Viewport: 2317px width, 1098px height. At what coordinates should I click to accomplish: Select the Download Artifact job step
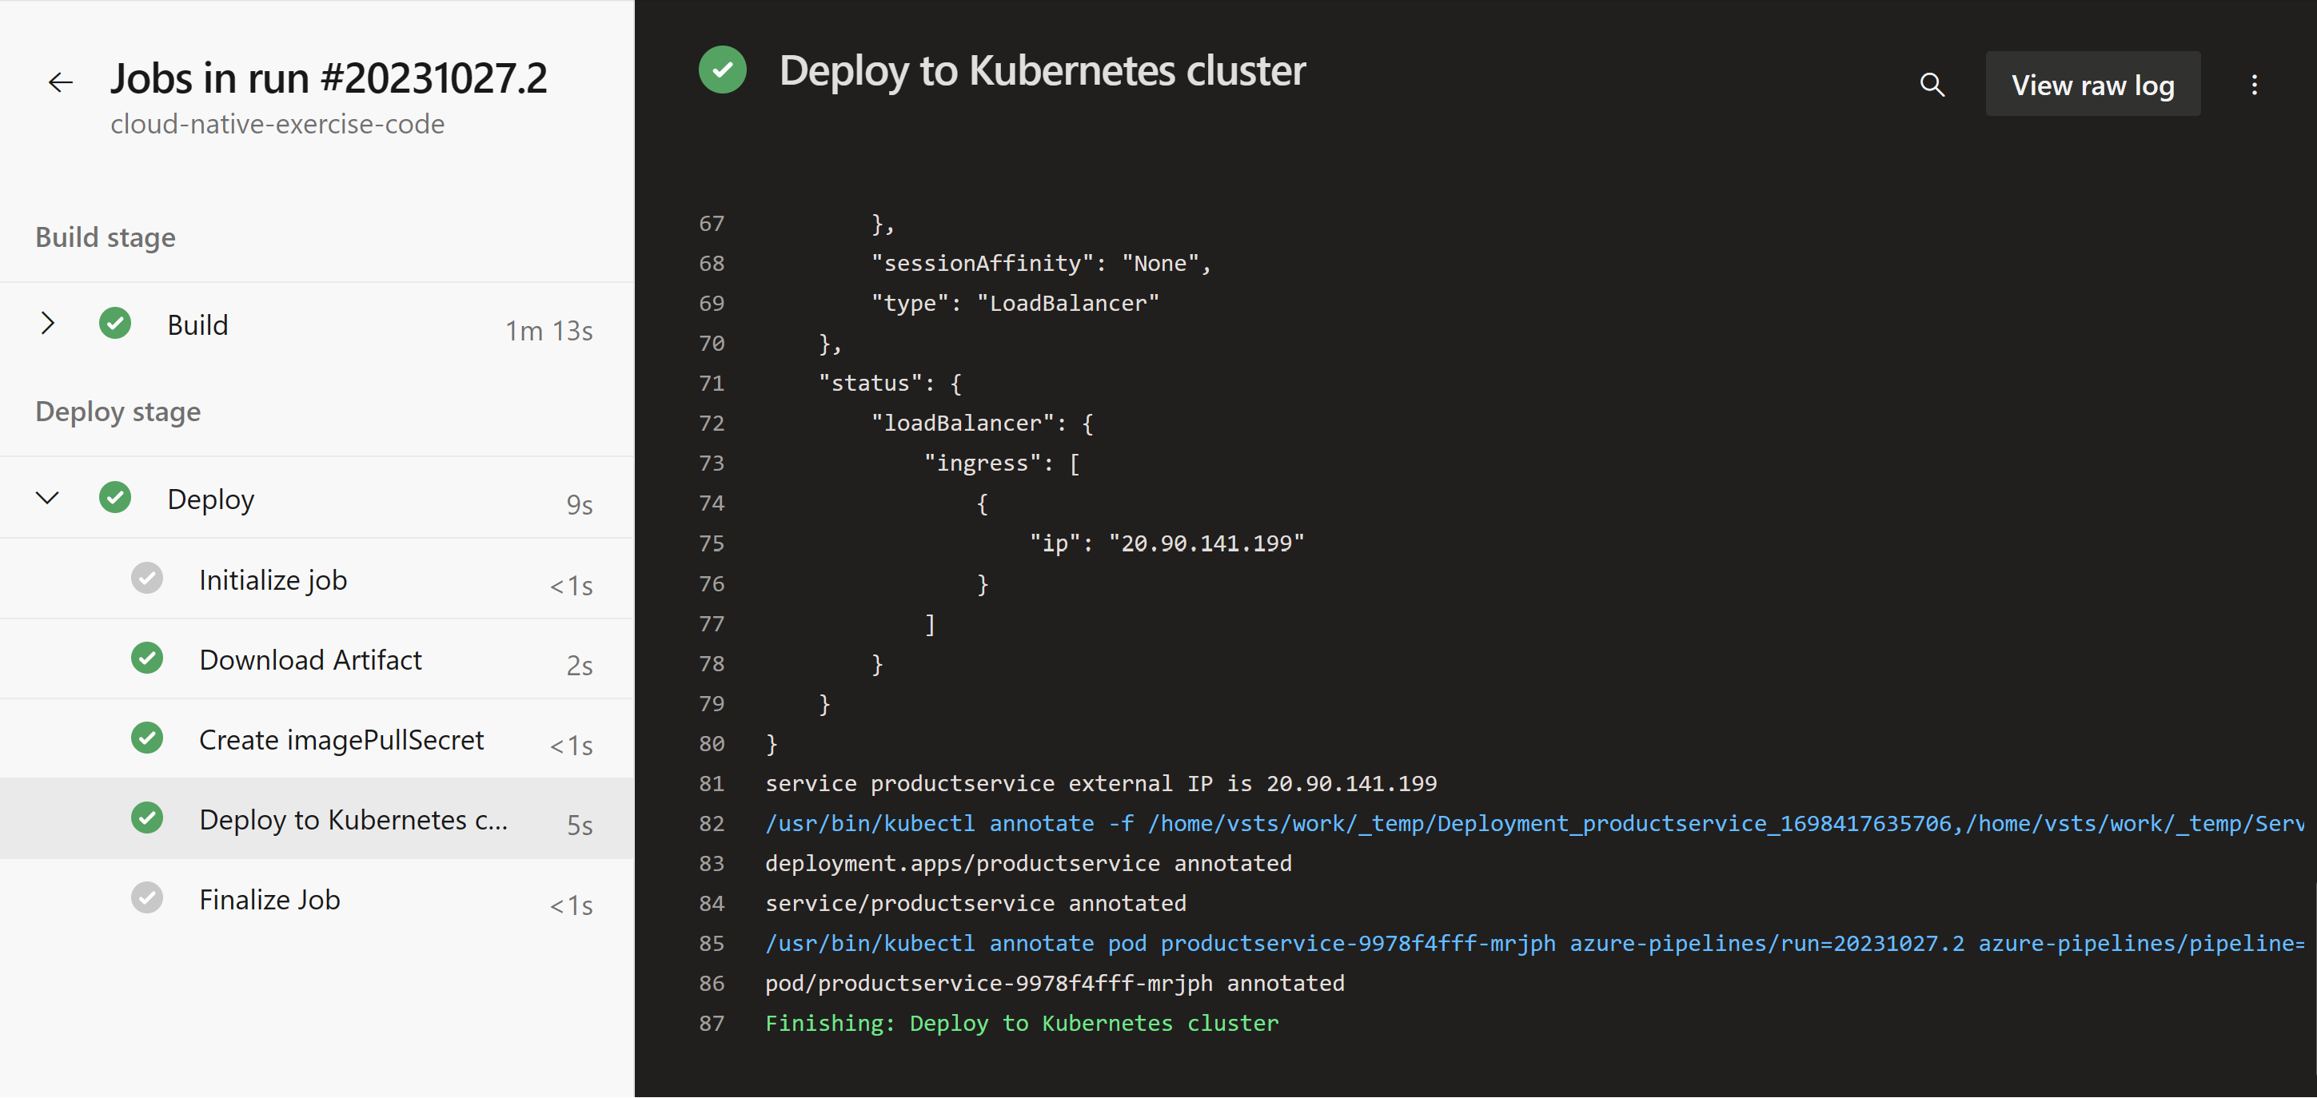pyautogui.click(x=310, y=658)
